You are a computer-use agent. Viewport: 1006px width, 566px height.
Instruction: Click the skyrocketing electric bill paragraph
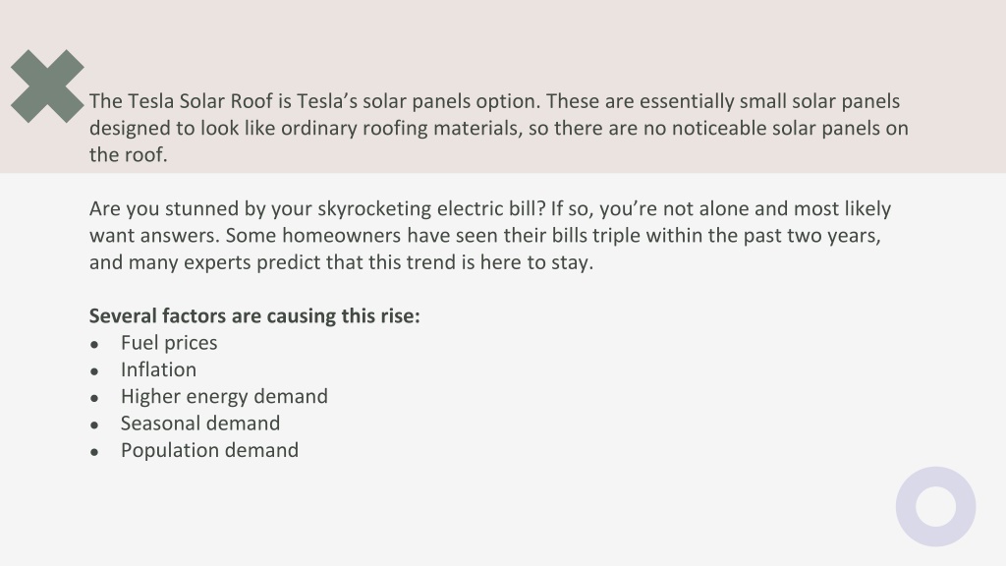tap(490, 236)
